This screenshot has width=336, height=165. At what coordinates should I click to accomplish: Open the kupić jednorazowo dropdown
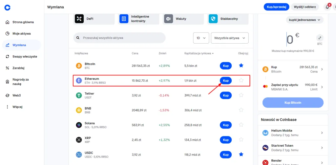click(305, 20)
